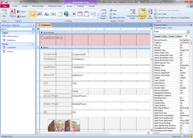Choose the Navigation Control icon

point(80,14)
